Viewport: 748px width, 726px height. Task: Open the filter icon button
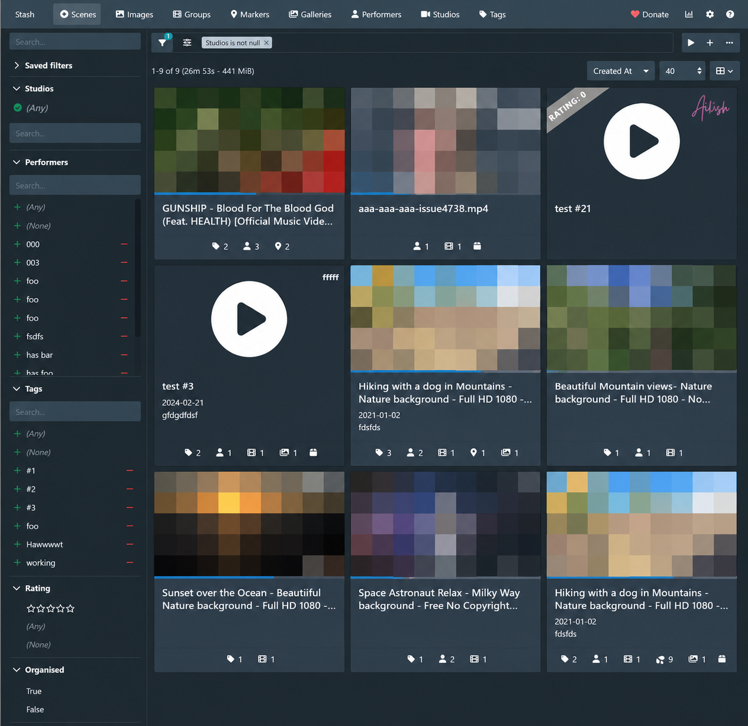click(162, 43)
